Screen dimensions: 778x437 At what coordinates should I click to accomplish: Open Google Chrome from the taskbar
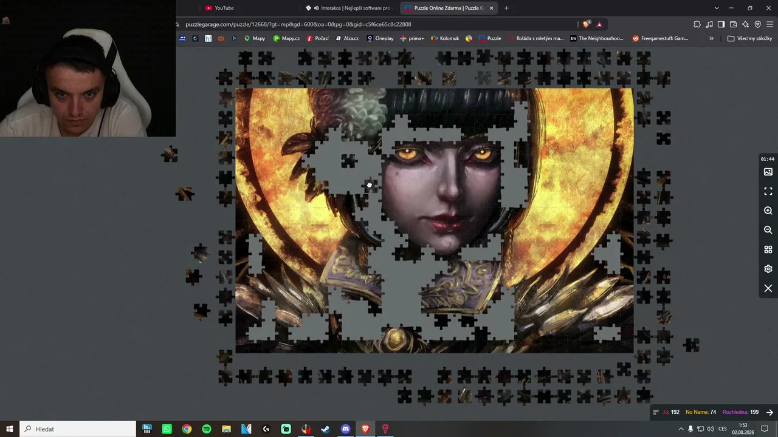[x=187, y=429]
